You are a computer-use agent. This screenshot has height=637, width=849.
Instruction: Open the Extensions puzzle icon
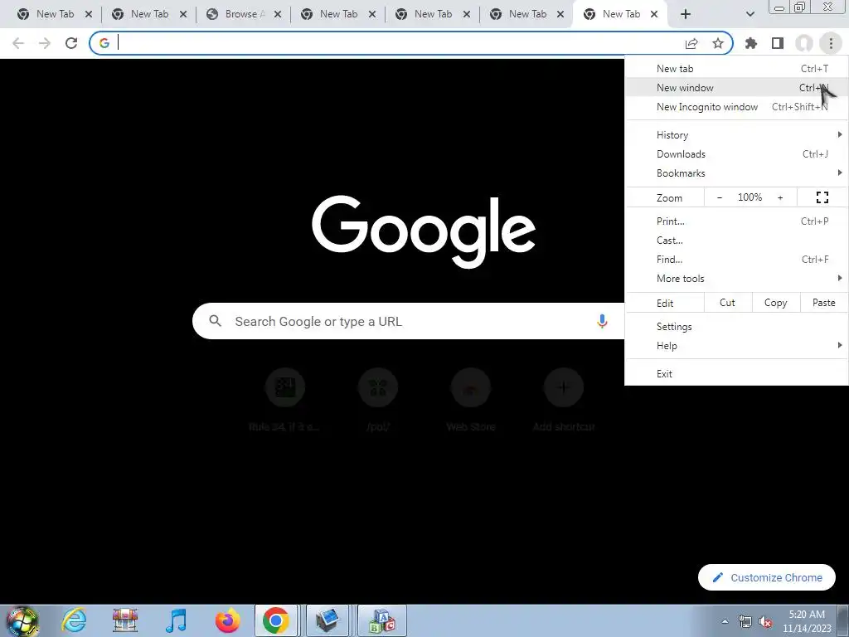(751, 43)
